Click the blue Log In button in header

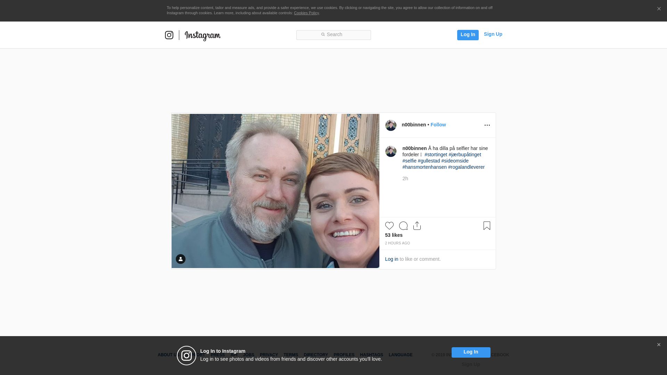tap(468, 35)
